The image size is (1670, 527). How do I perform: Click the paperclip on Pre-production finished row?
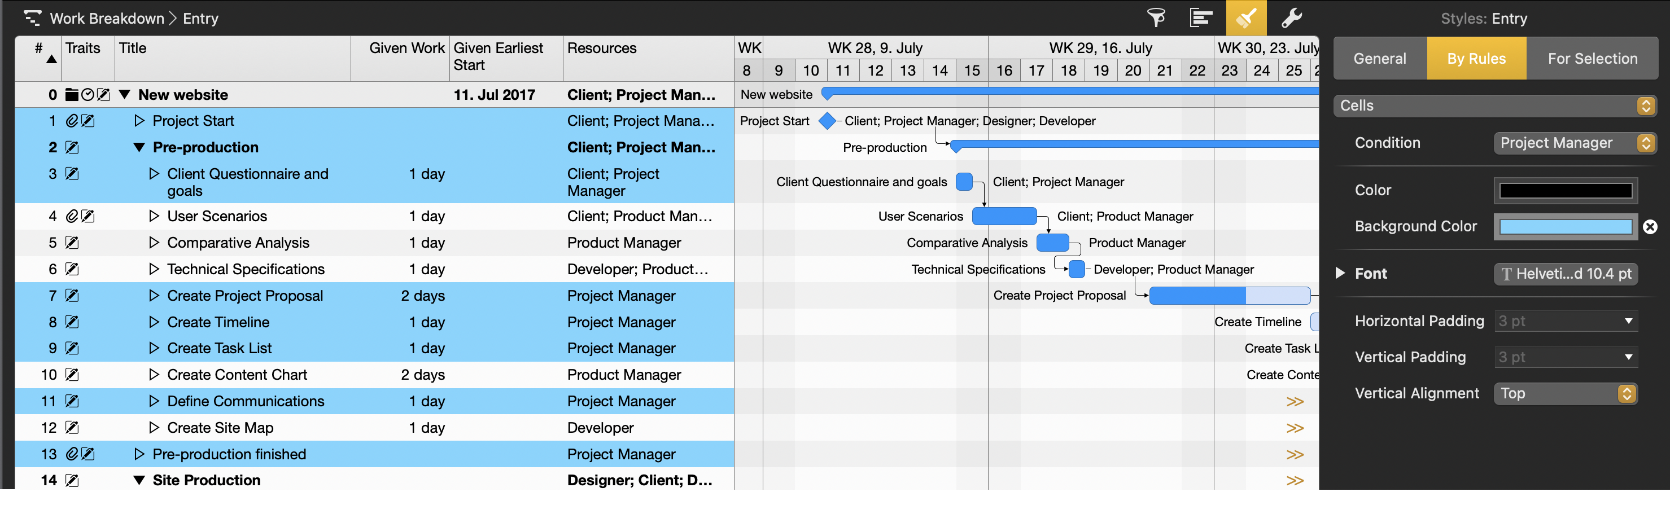(x=73, y=454)
